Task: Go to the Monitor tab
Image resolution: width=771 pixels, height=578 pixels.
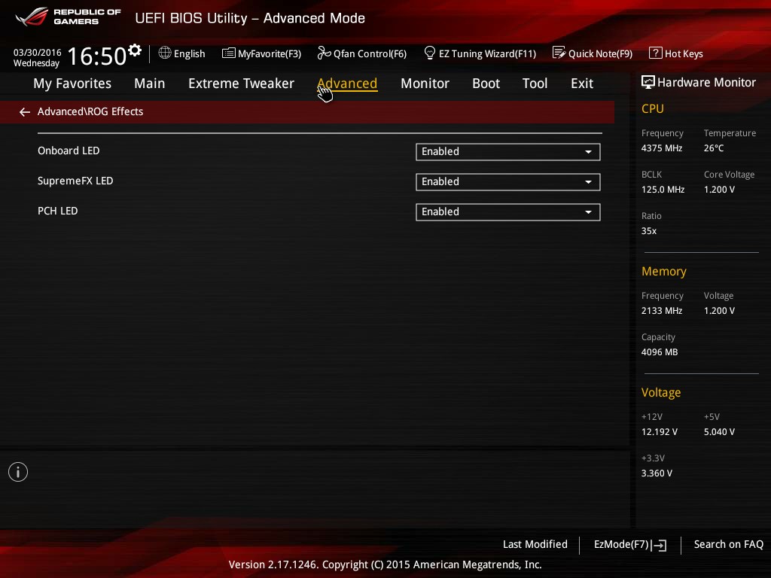Action: [425, 84]
